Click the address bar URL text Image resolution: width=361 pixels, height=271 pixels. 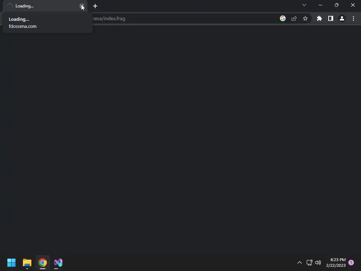pos(109,19)
